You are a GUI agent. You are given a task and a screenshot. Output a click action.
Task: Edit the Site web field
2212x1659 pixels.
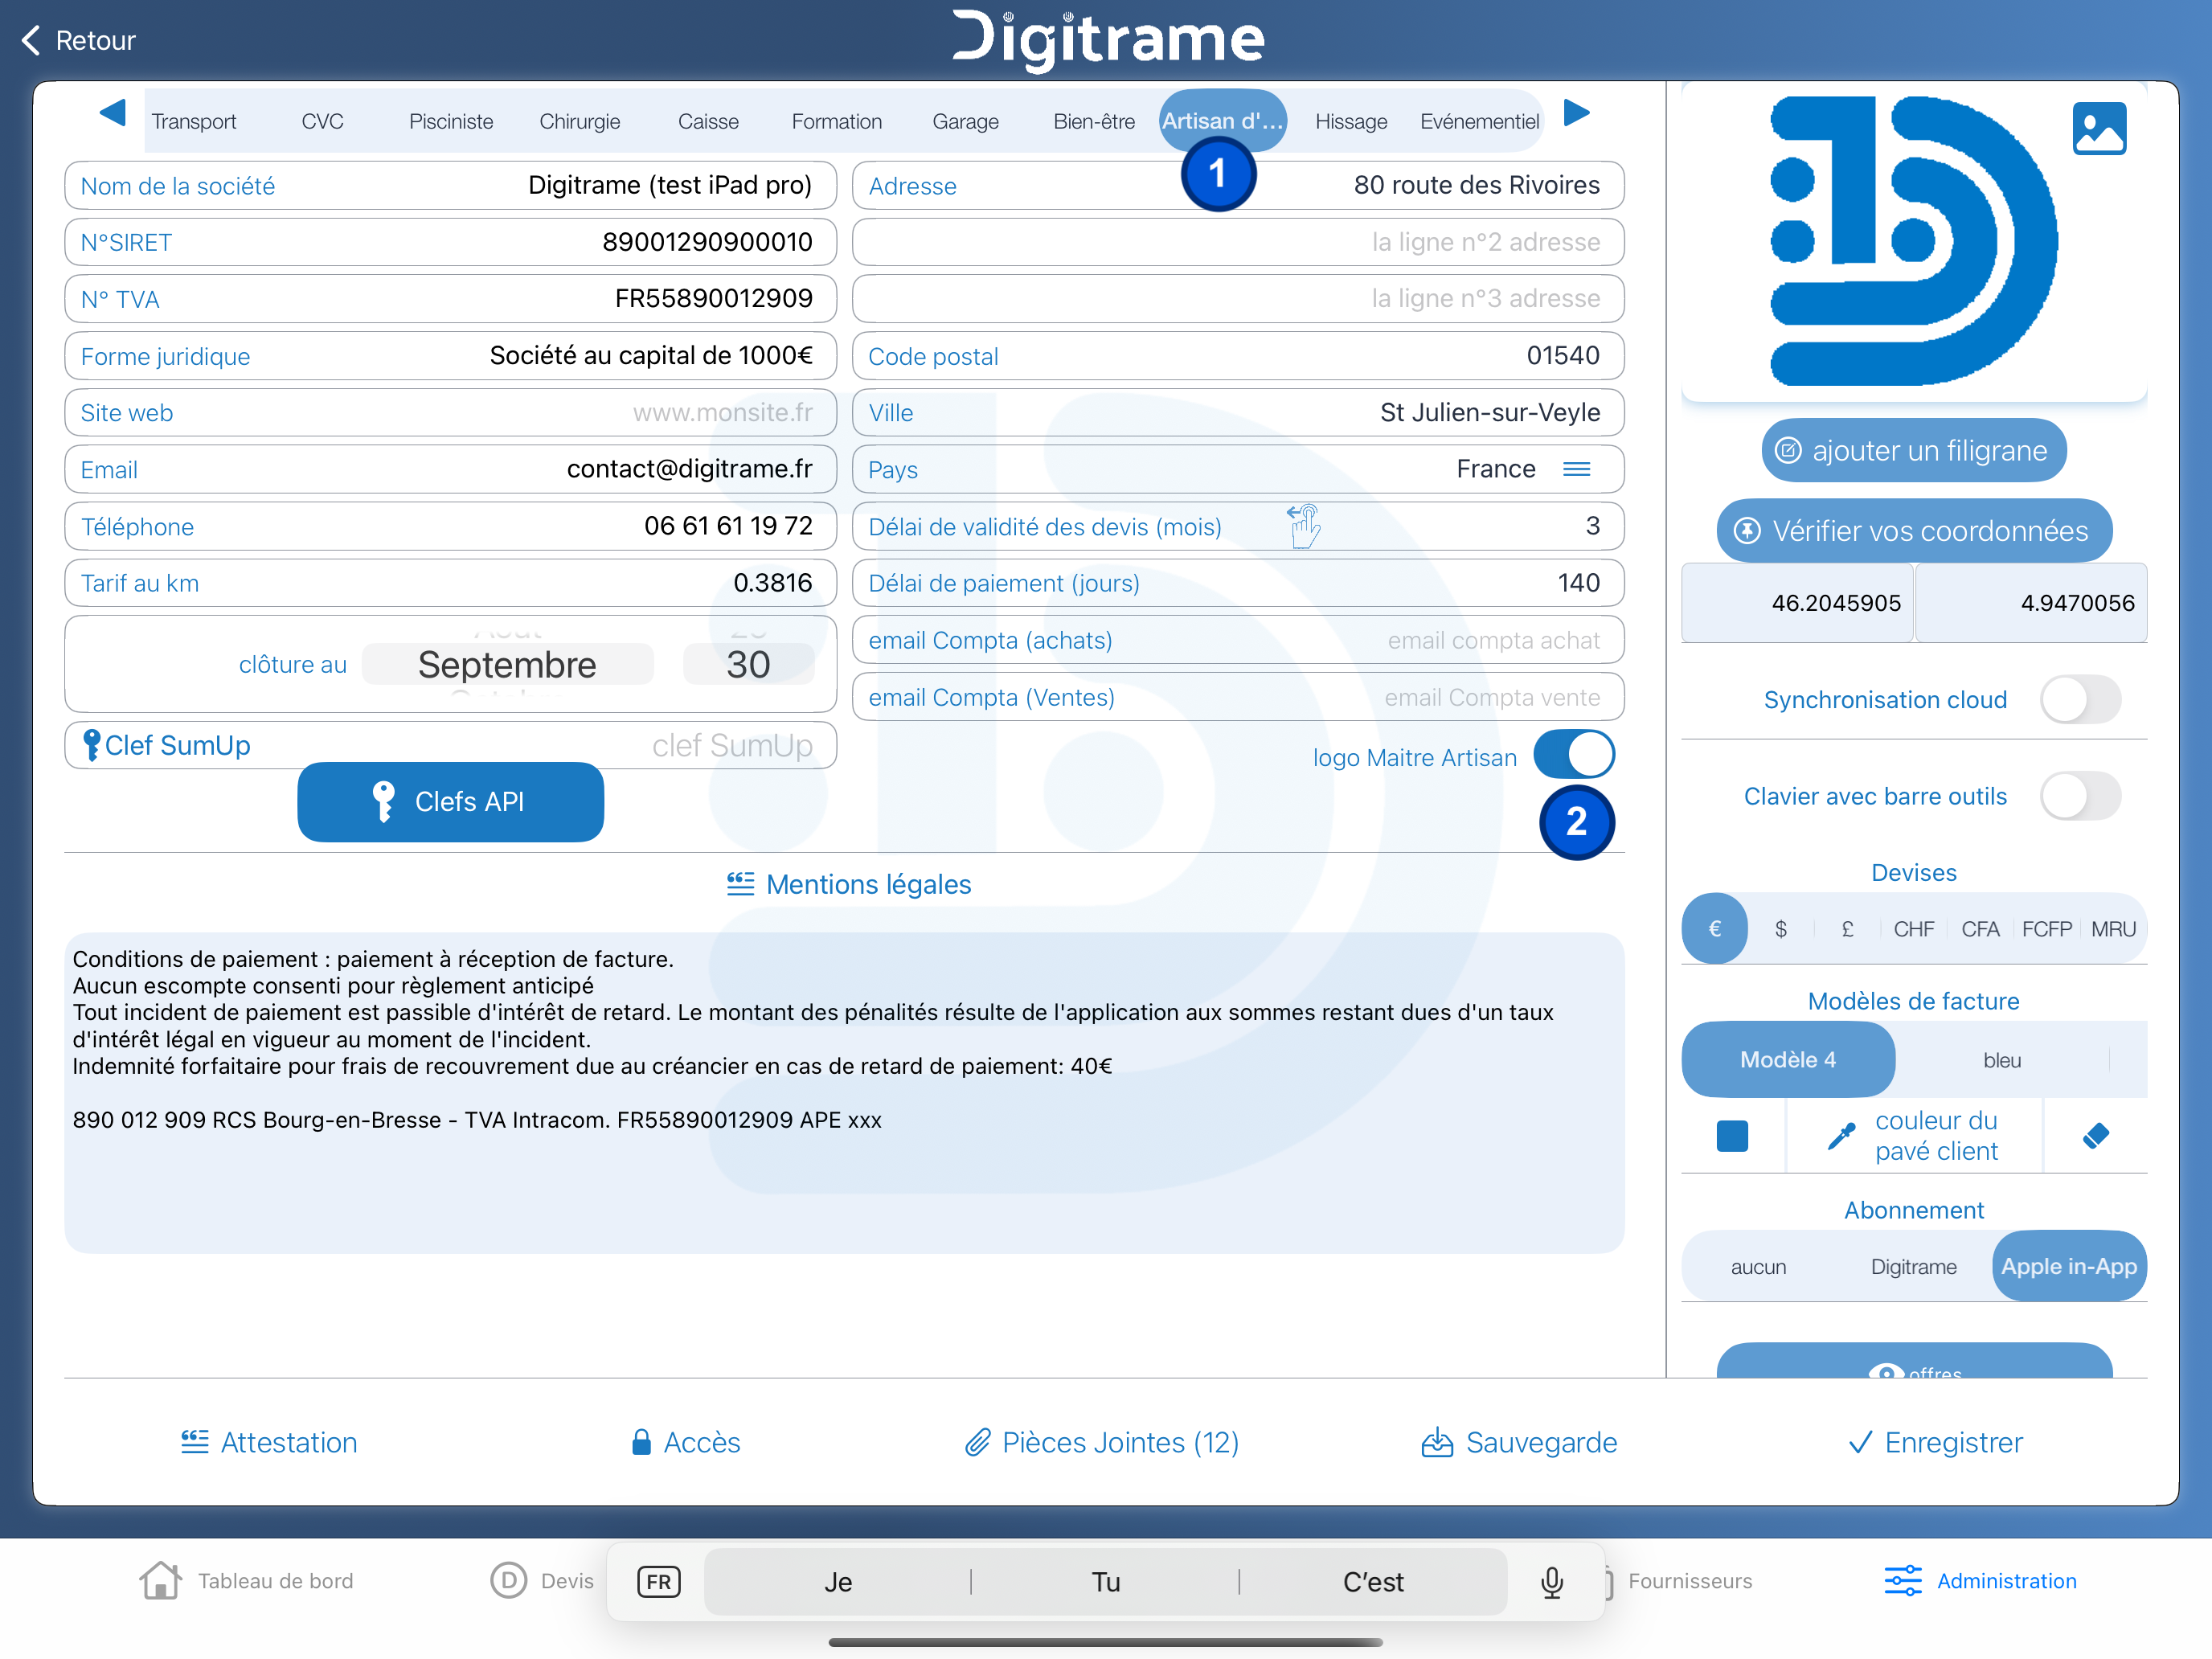coord(450,412)
